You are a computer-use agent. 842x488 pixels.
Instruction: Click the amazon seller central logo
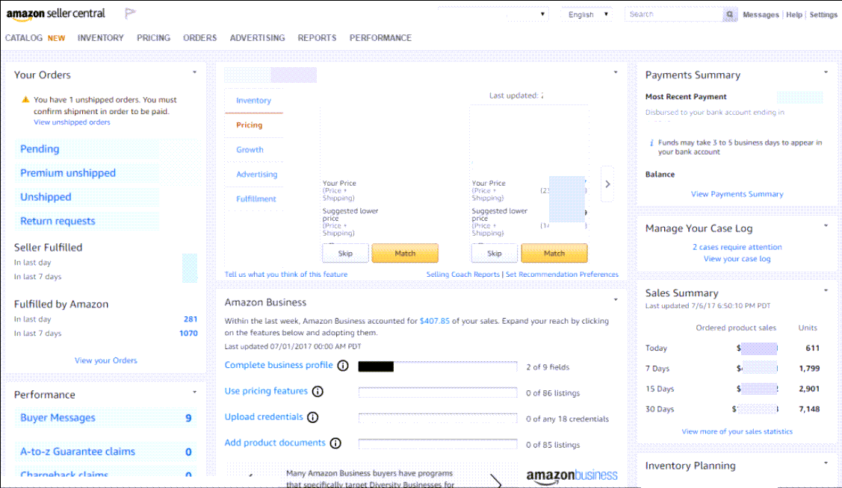point(55,14)
